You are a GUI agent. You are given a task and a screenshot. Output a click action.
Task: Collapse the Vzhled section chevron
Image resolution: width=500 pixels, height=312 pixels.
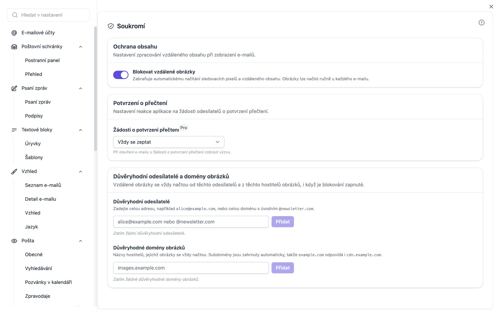tap(81, 172)
